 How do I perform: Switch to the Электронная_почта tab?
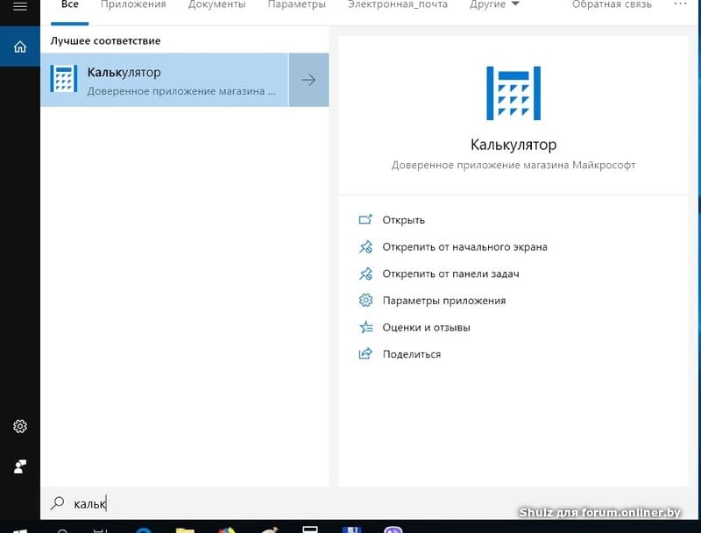point(398,4)
